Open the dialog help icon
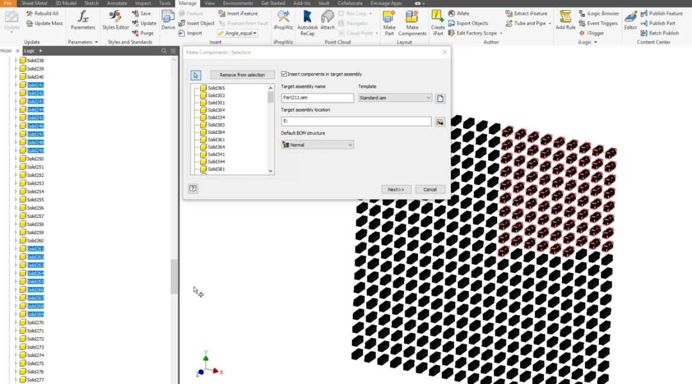The height and width of the screenshot is (384, 692). pyautogui.click(x=193, y=188)
